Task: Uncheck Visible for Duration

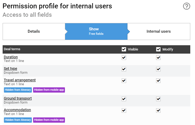Action: (124, 58)
